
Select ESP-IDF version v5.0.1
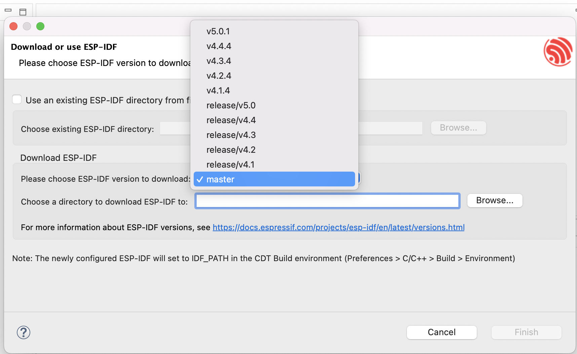pyautogui.click(x=219, y=31)
